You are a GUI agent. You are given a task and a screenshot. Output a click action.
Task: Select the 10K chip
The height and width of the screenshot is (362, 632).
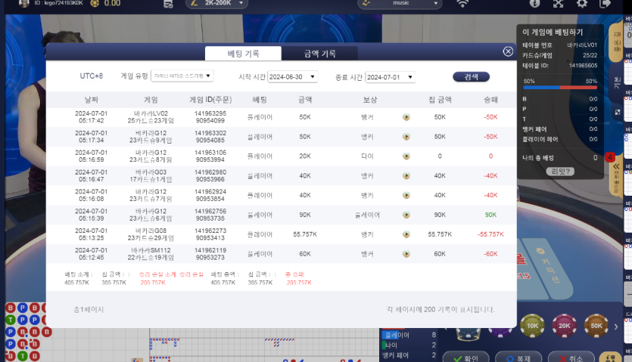pos(532,326)
